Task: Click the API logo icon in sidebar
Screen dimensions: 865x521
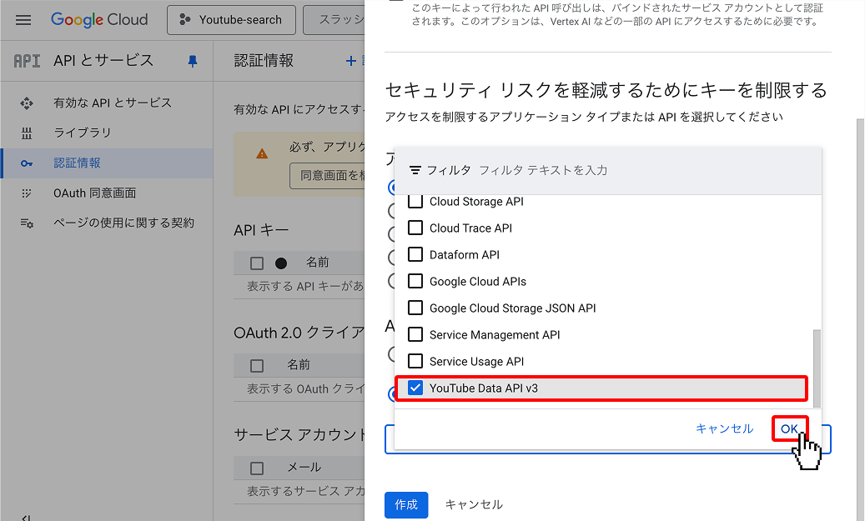Action: (x=27, y=61)
